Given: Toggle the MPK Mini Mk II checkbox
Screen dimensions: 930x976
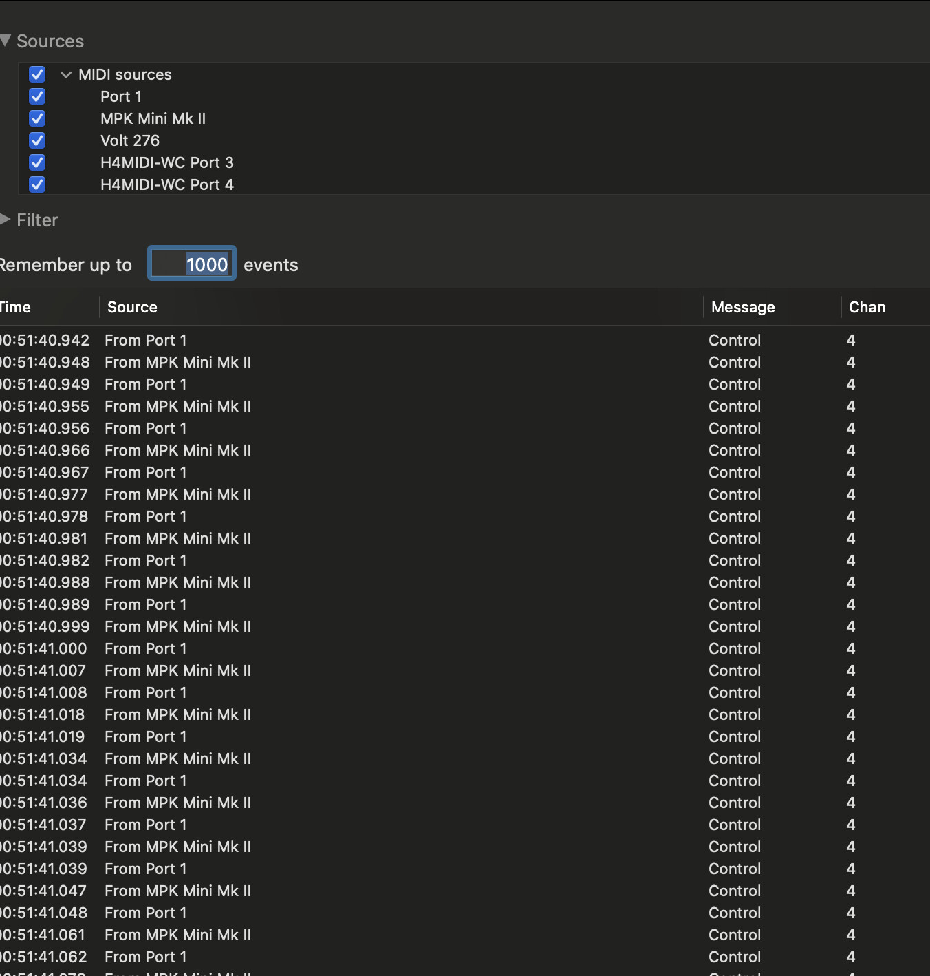Looking at the screenshot, I should [37, 118].
